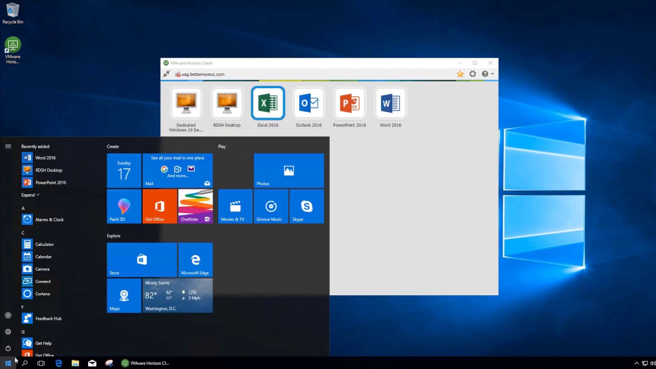Click the favorites star icon

click(460, 74)
